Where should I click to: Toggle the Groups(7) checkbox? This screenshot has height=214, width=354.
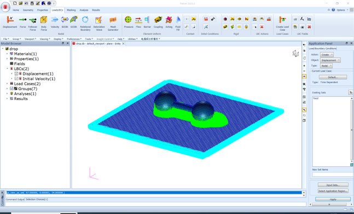(11, 89)
